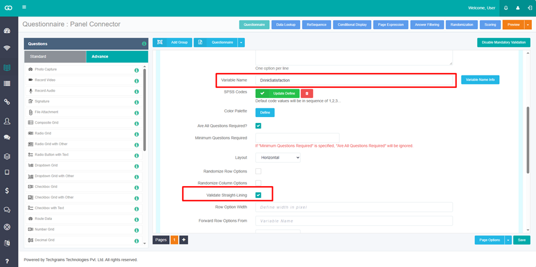Click the Save button
Image resolution: width=536 pixels, height=267 pixels.
[x=522, y=240]
